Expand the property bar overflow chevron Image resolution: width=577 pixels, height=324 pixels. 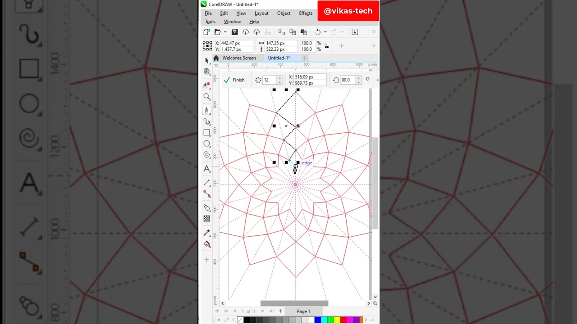[374, 46]
